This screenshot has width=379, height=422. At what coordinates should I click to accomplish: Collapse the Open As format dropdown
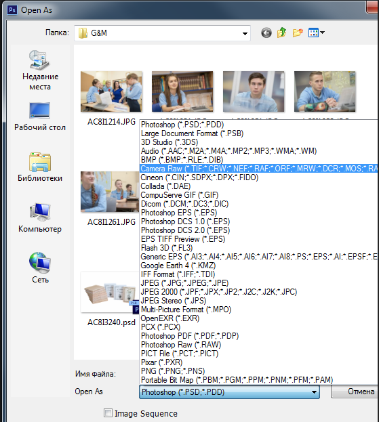(x=314, y=392)
